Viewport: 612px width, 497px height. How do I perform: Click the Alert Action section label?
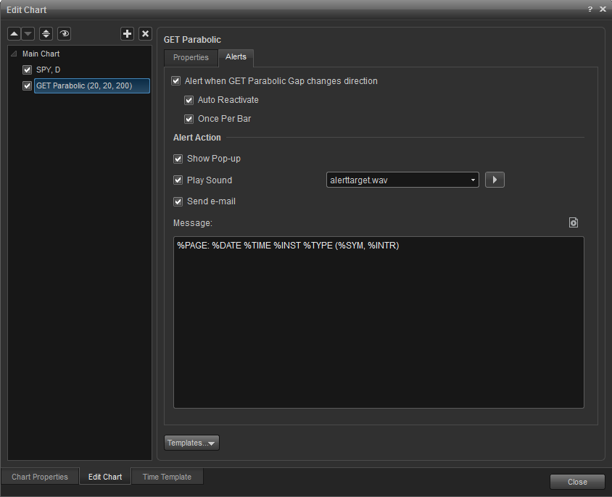click(x=197, y=138)
